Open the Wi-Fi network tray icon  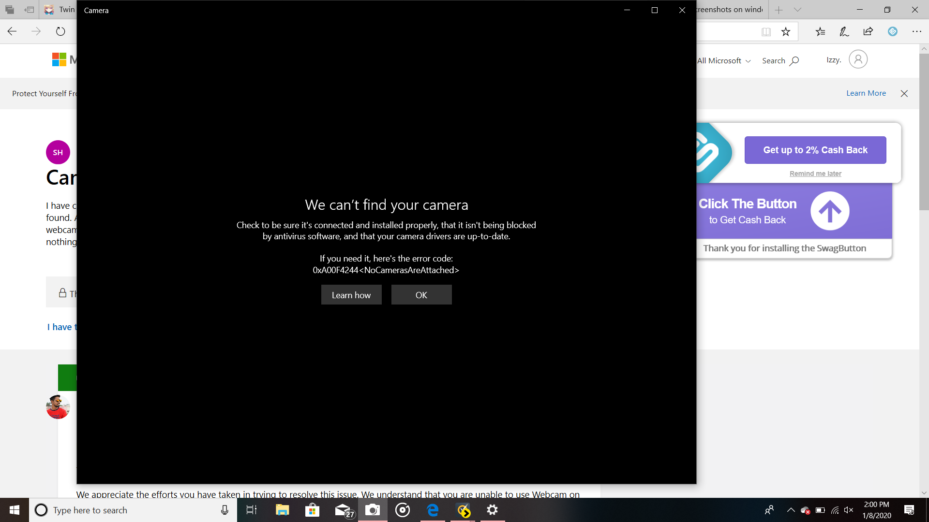[x=835, y=510]
